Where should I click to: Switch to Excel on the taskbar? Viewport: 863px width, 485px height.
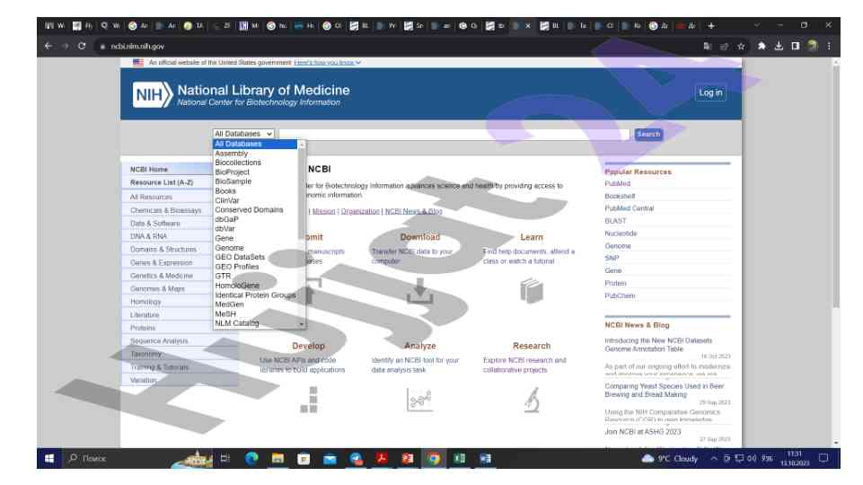point(460,458)
